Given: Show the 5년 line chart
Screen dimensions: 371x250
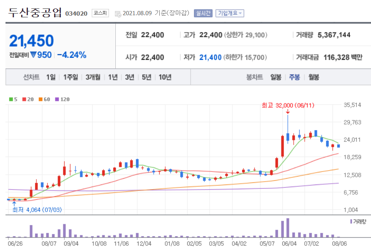Looking at the screenshot, I should [147, 77].
